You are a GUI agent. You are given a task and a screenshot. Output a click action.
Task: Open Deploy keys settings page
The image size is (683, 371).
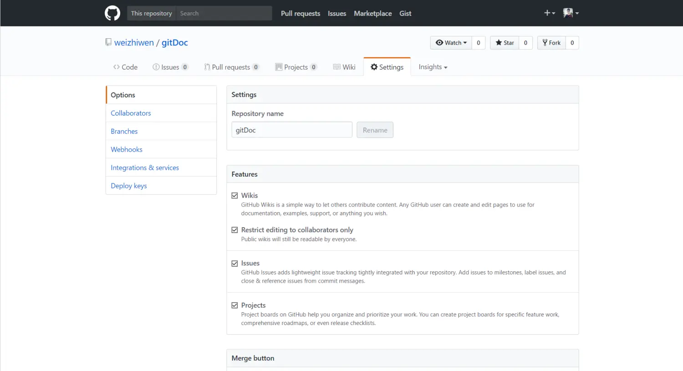click(x=161, y=186)
